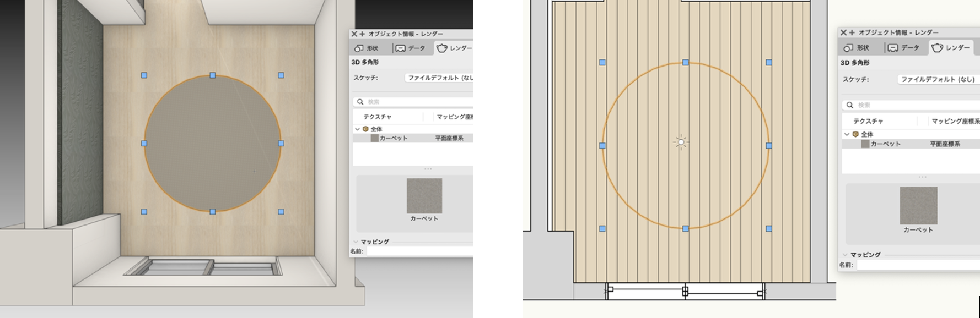
Task: Collapse the 全体 tree row in the floor plan's palette
Action: (847, 134)
